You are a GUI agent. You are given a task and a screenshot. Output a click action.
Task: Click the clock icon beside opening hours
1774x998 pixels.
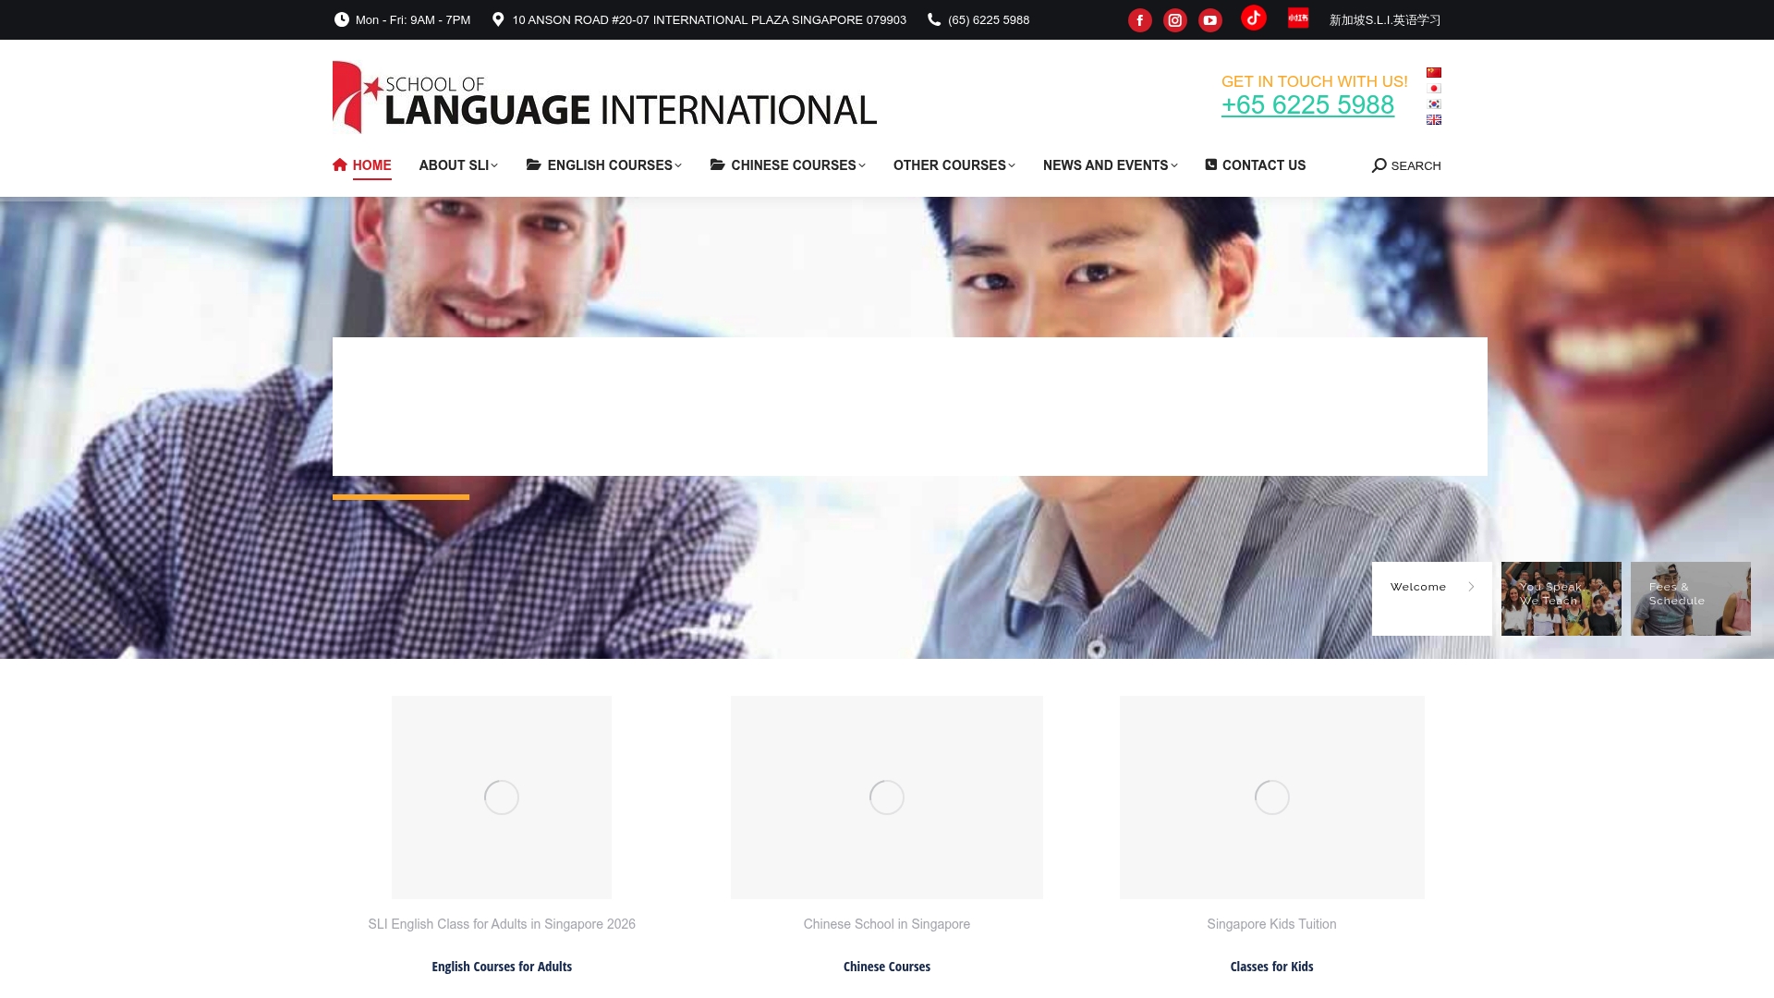point(341,19)
